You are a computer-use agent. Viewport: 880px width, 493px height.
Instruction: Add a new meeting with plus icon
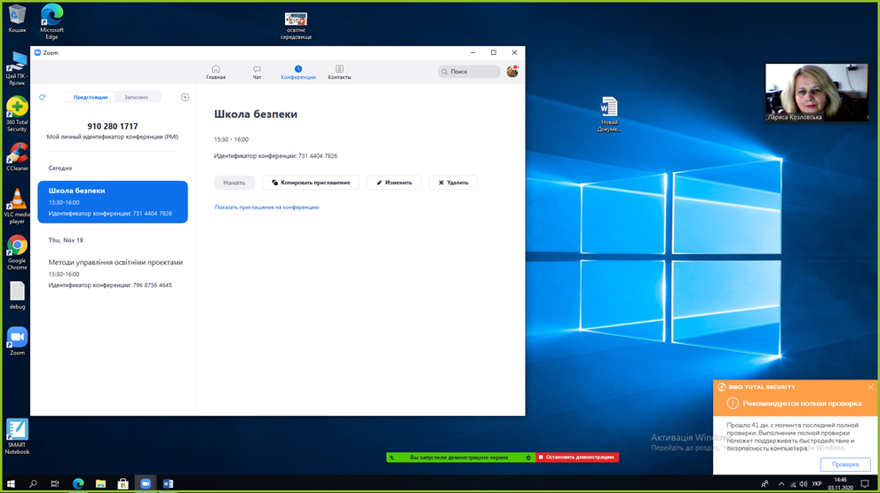tap(185, 97)
